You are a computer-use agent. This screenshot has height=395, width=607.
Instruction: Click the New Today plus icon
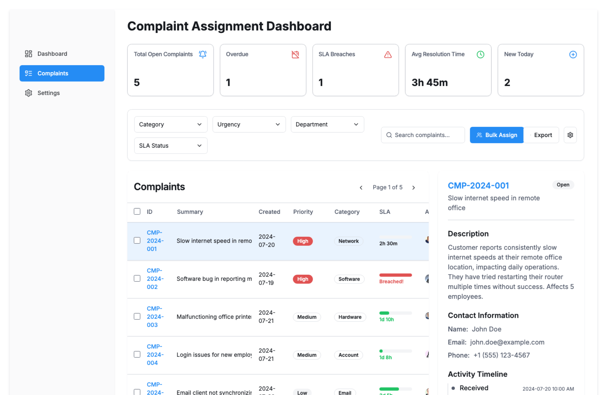573,54
